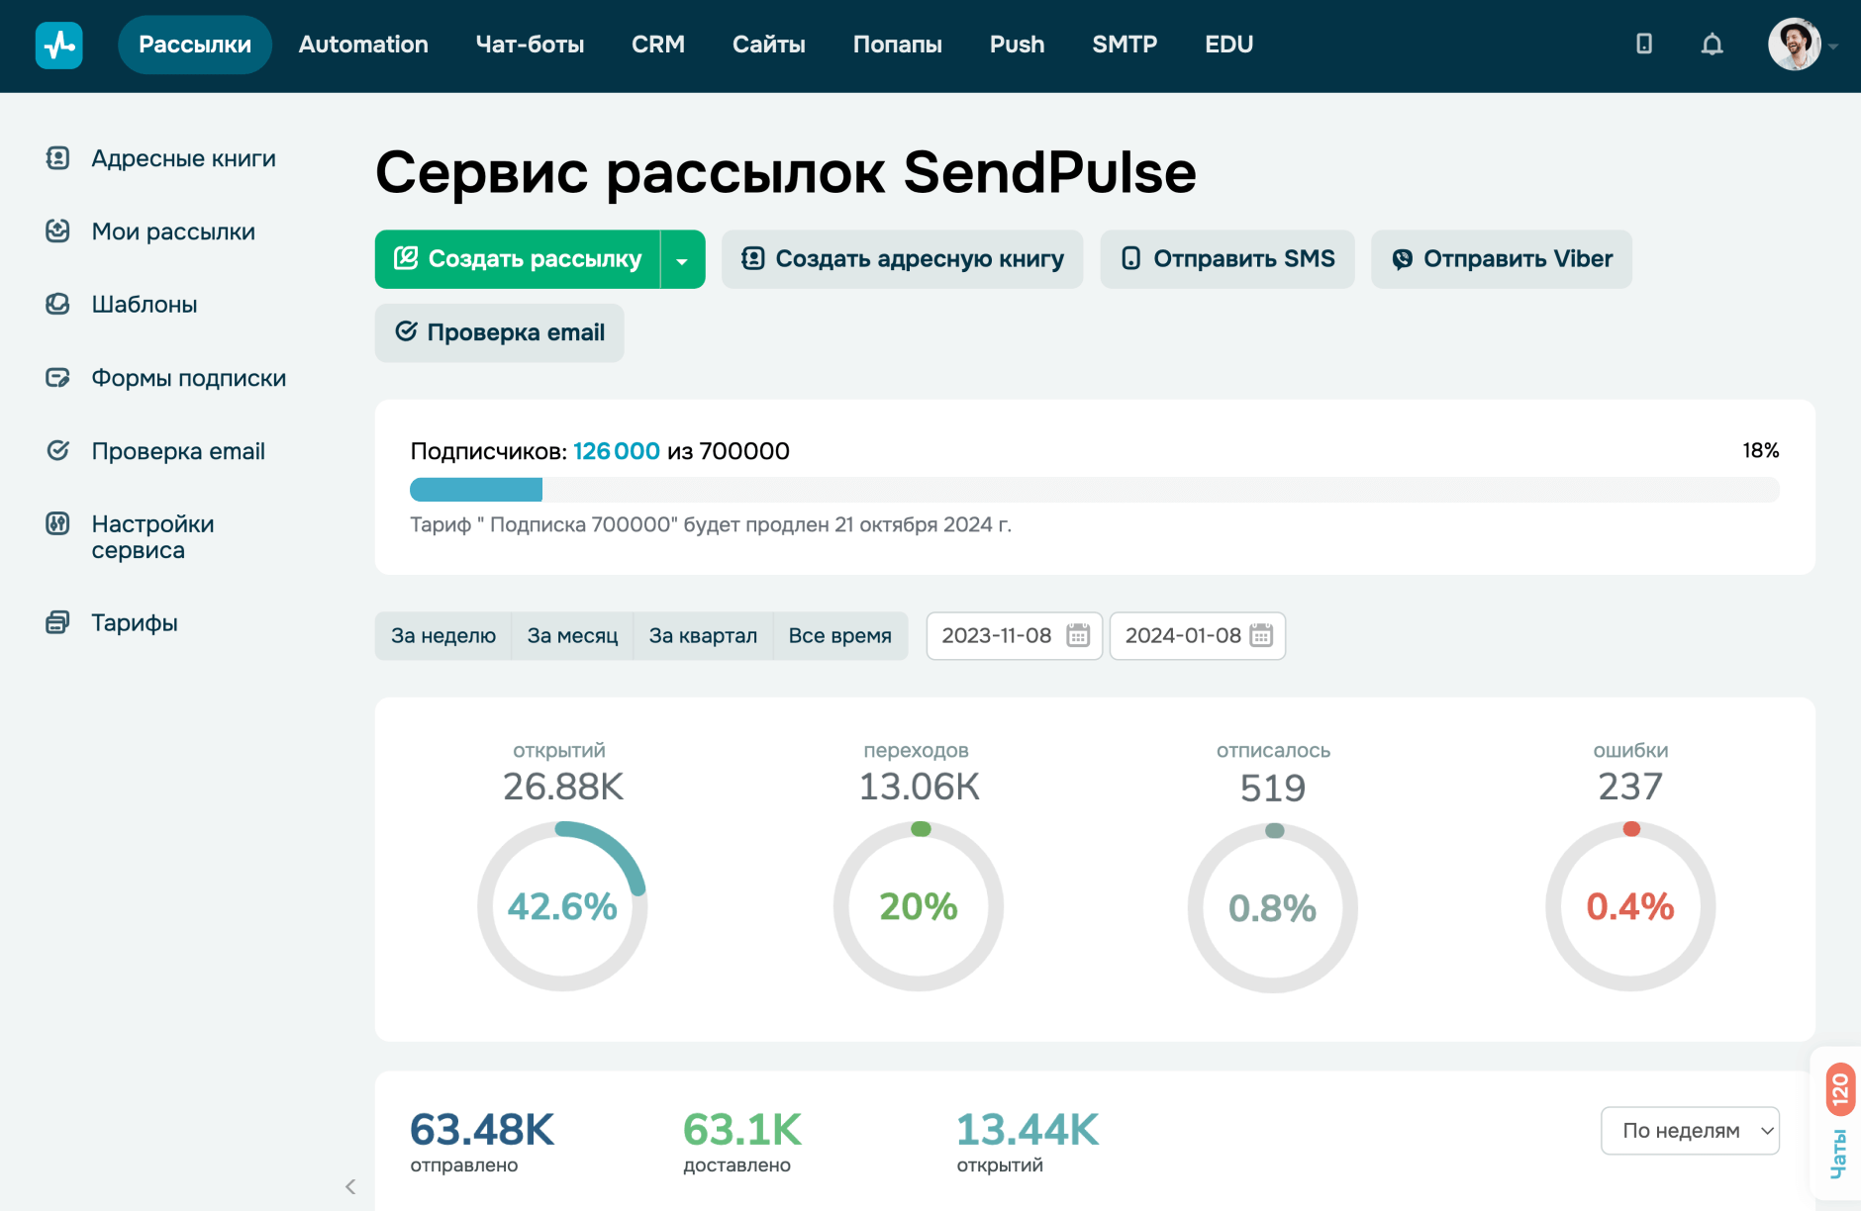
Task: Open Мои рассылки in the sidebar
Action: pyautogui.click(x=173, y=233)
